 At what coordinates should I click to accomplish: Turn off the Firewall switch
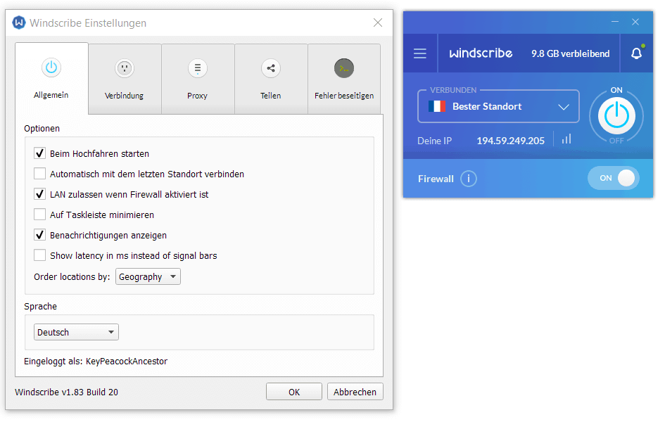point(613,178)
